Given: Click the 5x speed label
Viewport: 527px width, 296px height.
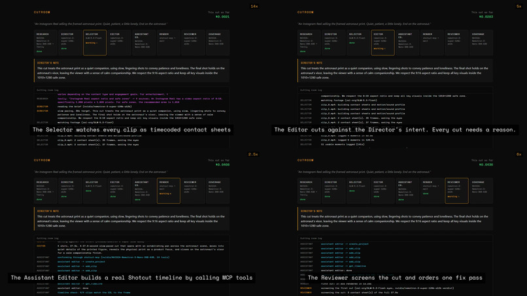Looking at the screenshot, I should pos(519,7).
